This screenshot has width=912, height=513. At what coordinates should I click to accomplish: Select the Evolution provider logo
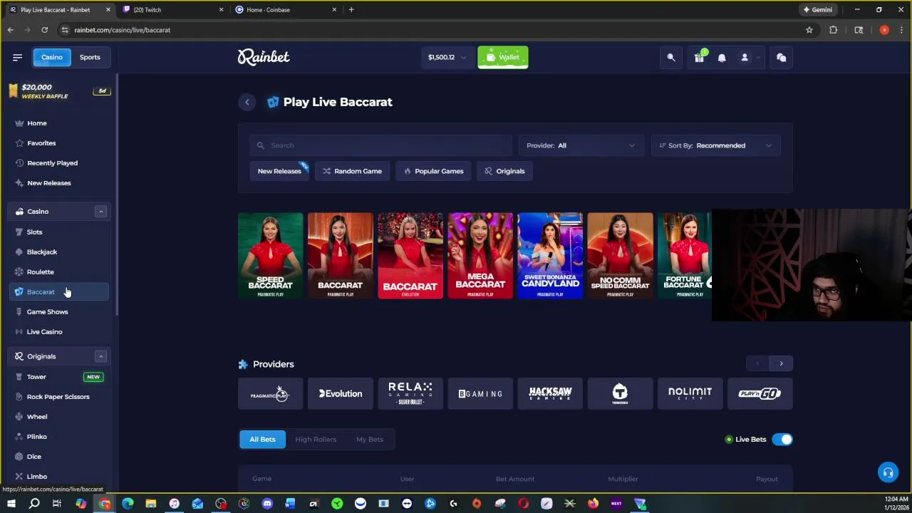point(340,393)
